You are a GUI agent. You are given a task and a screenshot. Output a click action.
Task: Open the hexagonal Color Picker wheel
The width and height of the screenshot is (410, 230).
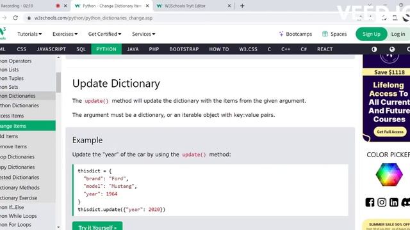point(389,174)
